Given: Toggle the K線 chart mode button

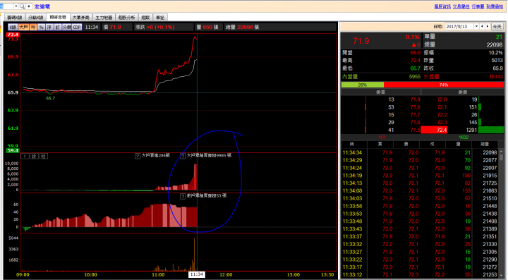Looking at the screenshot, I should click(x=13, y=28).
